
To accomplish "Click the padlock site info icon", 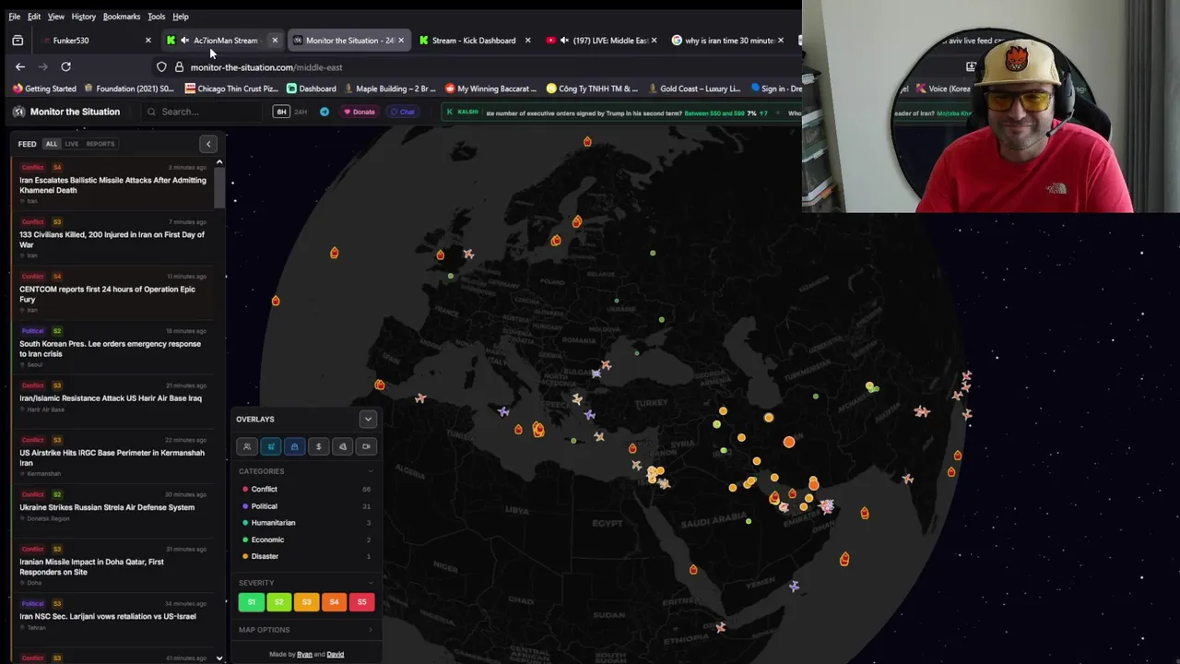I will (179, 67).
